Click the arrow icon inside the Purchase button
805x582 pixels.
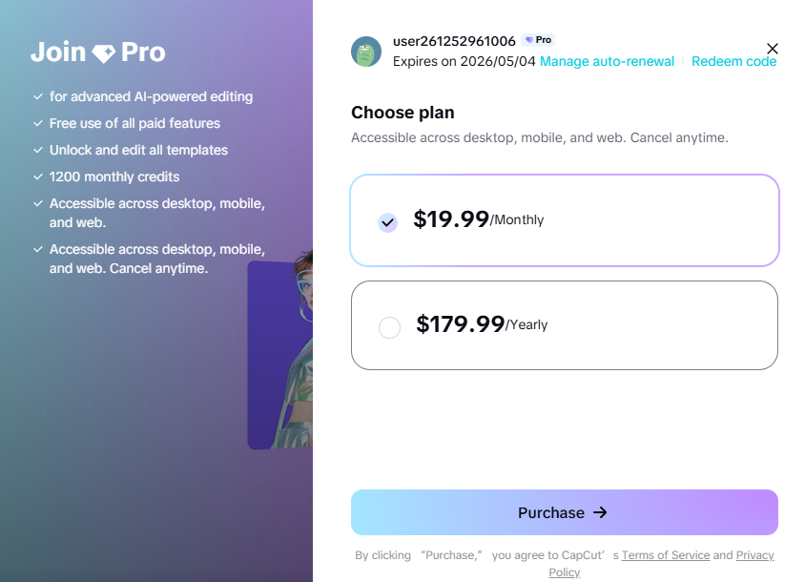(x=600, y=512)
